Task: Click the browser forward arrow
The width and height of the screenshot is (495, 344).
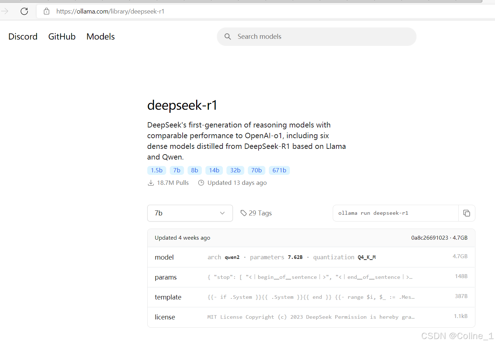Action: coord(5,11)
